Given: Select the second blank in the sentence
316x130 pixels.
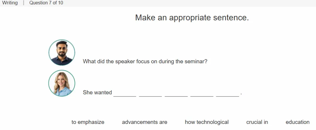Looking at the screenshot, I should (x=150, y=94).
